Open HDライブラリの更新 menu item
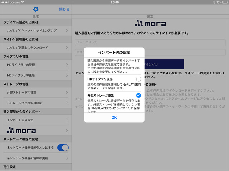 tap(36, 76)
